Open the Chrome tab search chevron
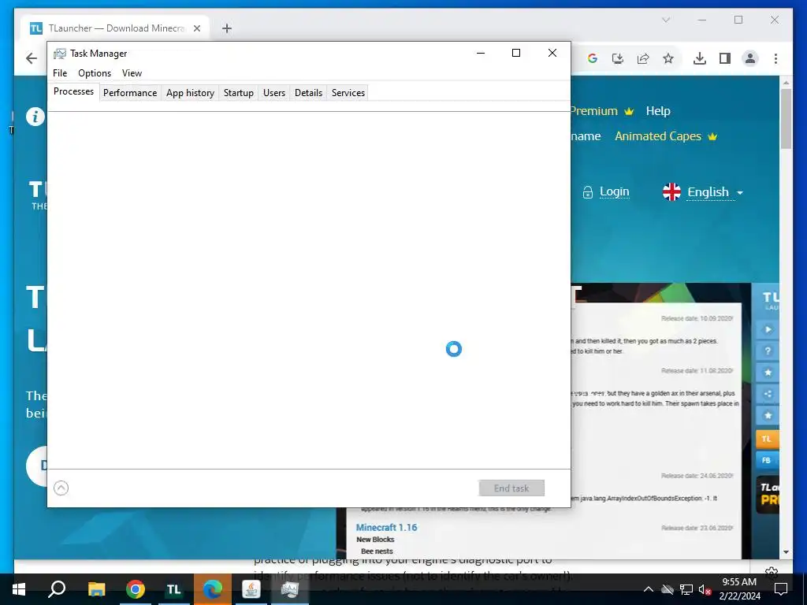807x605 pixels. pyautogui.click(x=666, y=20)
